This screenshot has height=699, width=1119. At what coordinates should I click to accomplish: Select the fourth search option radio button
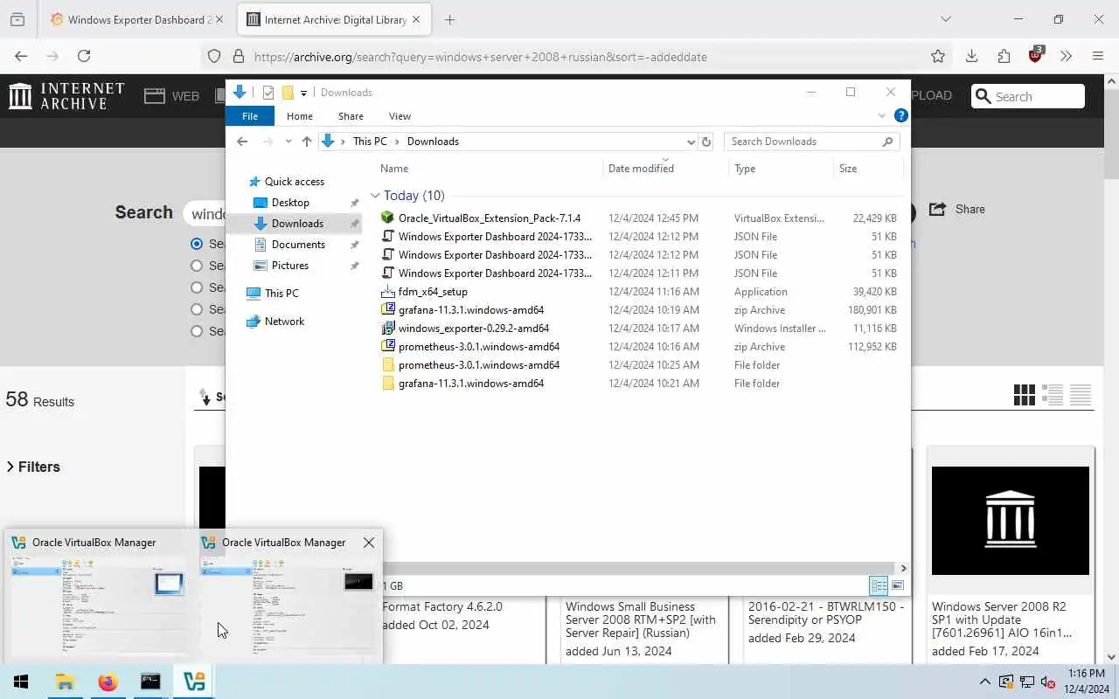click(x=197, y=309)
